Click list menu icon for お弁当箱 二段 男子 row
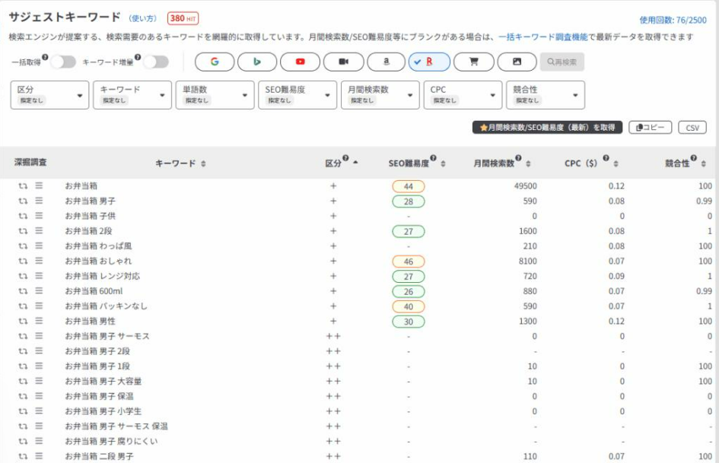The height and width of the screenshot is (463, 719). tap(39, 456)
